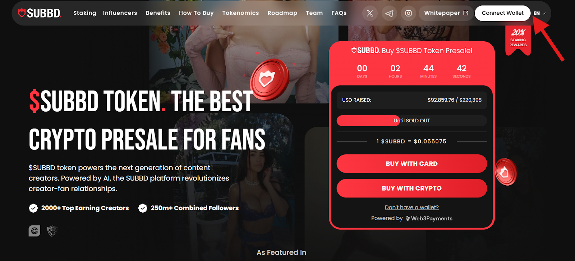Follow the "Don't have a wallet?" link
The image size is (575, 261).
pos(412,208)
